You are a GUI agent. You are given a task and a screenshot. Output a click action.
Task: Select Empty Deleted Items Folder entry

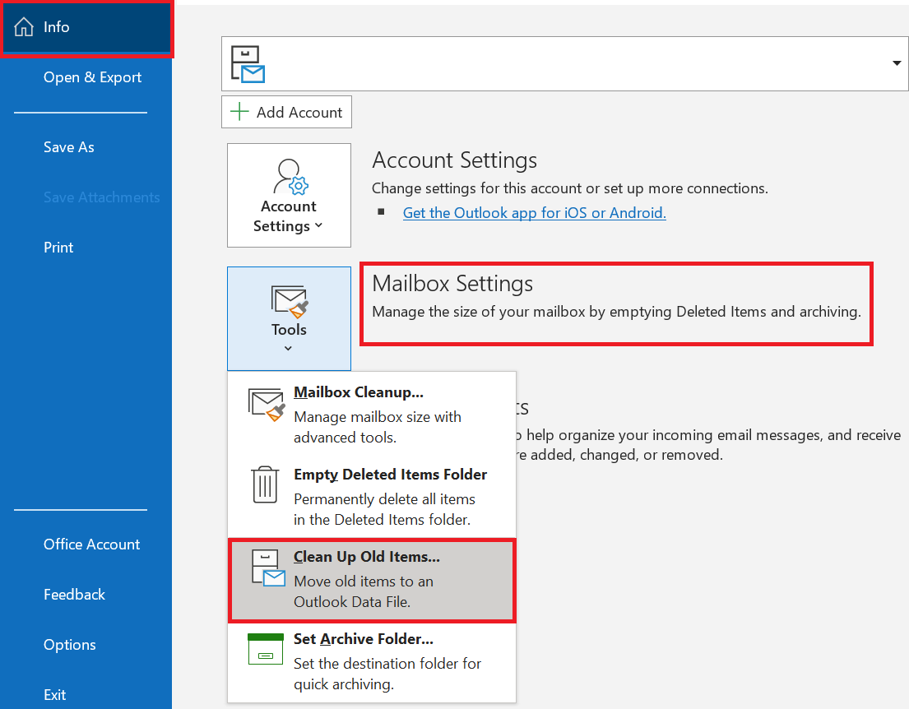coord(372,497)
